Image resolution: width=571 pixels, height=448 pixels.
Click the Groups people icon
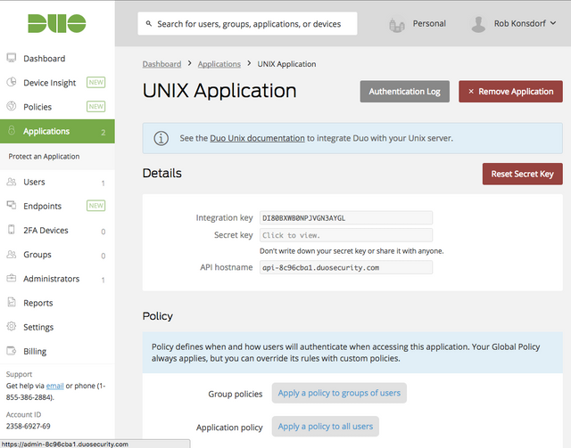point(12,254)
